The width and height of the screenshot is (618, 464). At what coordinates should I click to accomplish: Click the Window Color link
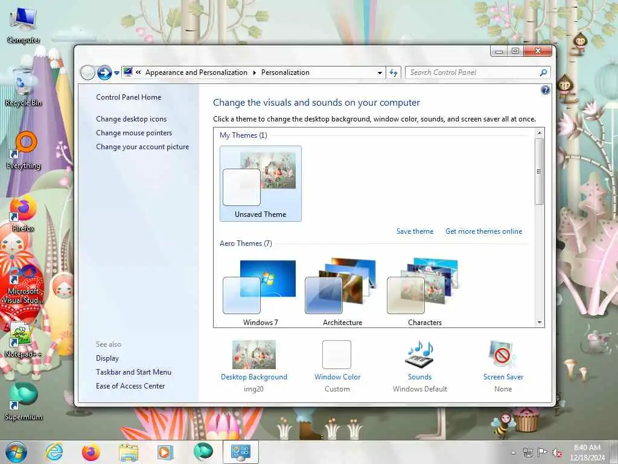coord(337,377)
